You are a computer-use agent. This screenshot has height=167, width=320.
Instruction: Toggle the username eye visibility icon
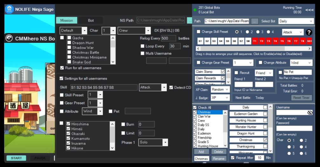click(310, 113)
